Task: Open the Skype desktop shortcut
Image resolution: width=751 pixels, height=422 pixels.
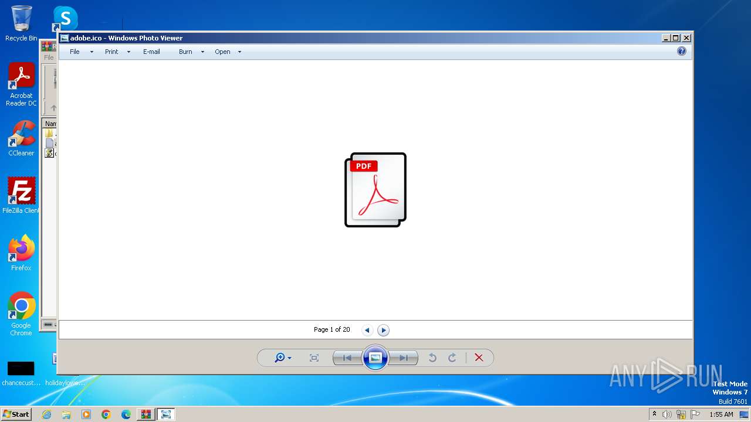Action: (x=65, y=19)
